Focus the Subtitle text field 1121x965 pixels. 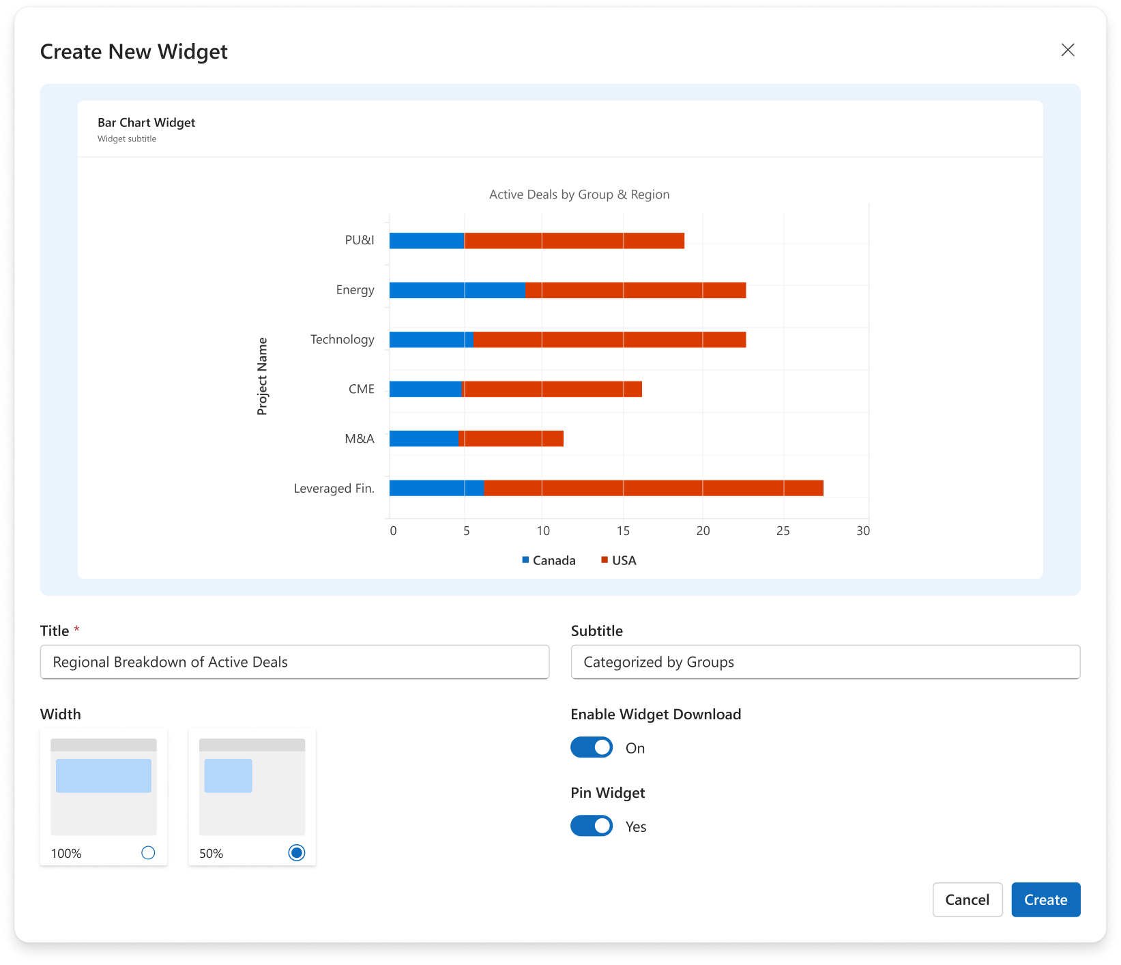click(x=825, y=662)
